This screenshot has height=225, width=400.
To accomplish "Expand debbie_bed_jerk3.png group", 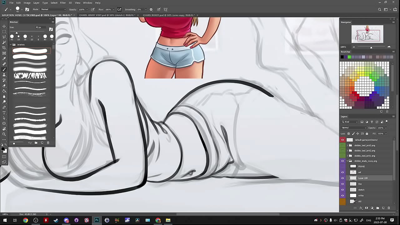I will pos(347,145).
